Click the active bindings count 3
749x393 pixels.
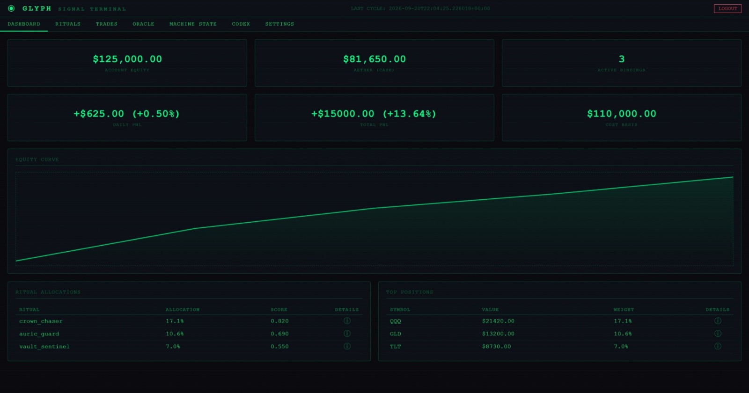(x=622, y=59)
